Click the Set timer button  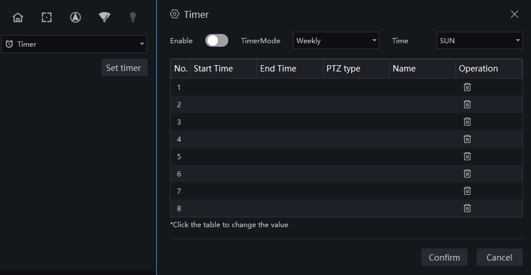click(x=125, y=67)
